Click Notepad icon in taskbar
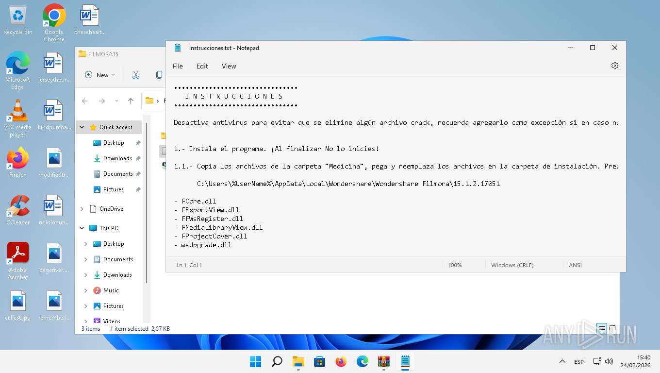 [x=405, y=361]
